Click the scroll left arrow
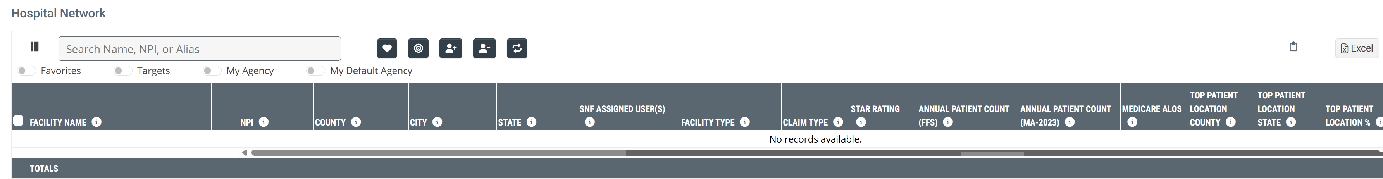The height and width of the screenshot is (179, 1383). pyautogui.click(x=244, y=153)
